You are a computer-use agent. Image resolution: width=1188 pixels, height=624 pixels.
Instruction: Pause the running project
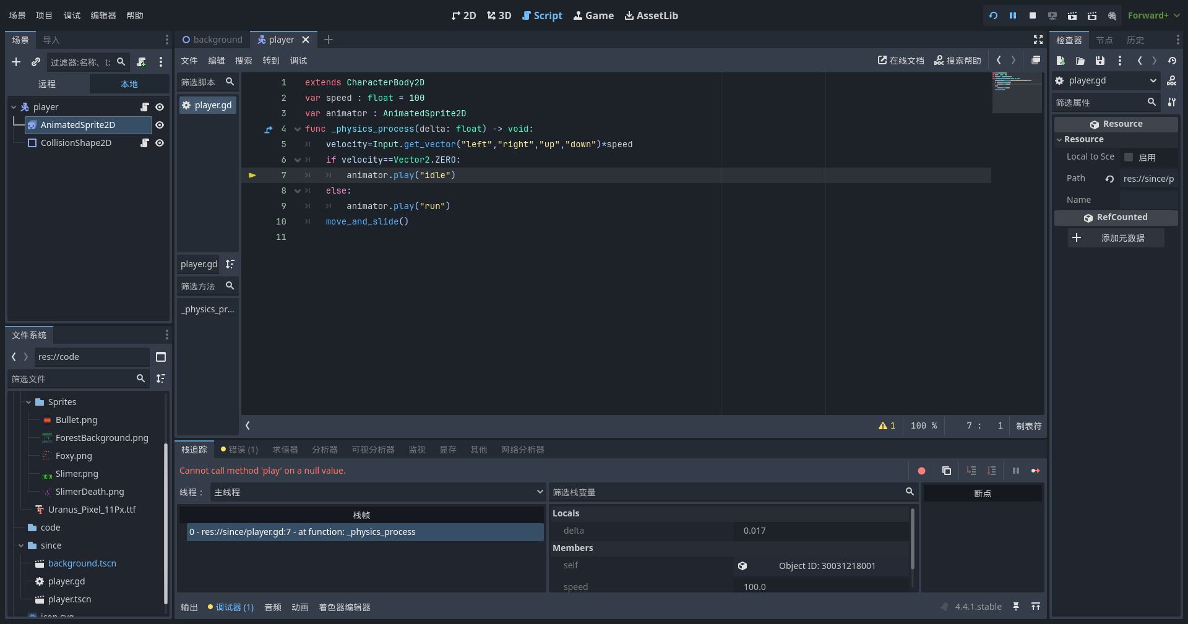(1013, 15)
